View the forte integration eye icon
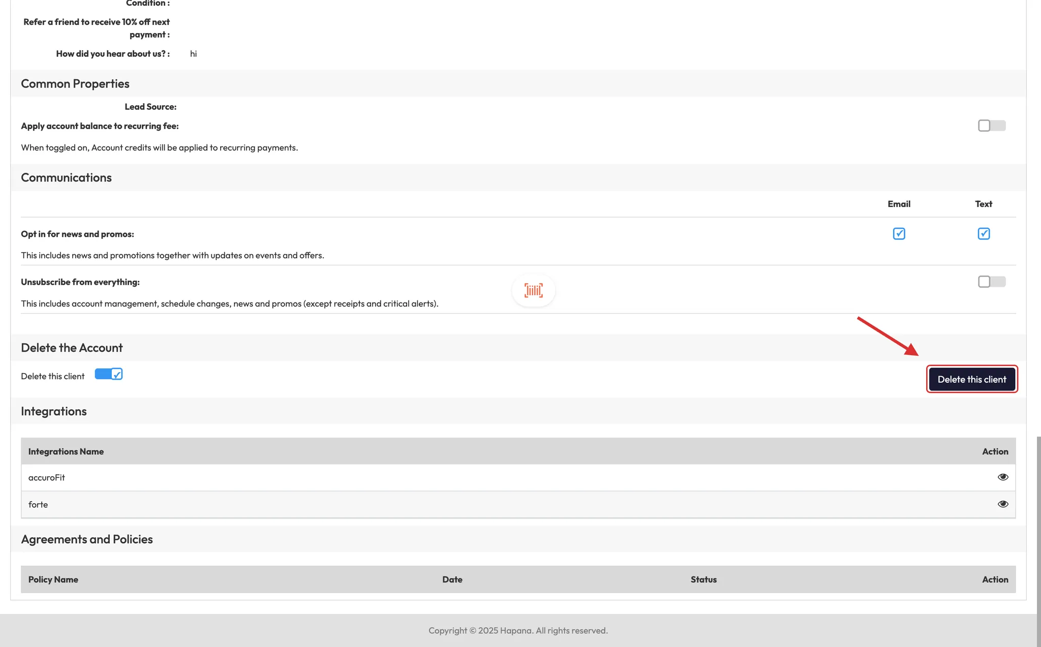Image resolution: width=1041 pixels, height=647 pixels. pyautogui.click(x=1002, y=504)
